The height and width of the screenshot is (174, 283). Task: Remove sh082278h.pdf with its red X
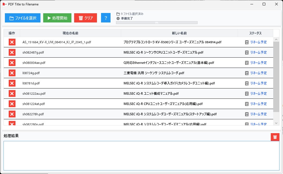click(x=12, y=114)
